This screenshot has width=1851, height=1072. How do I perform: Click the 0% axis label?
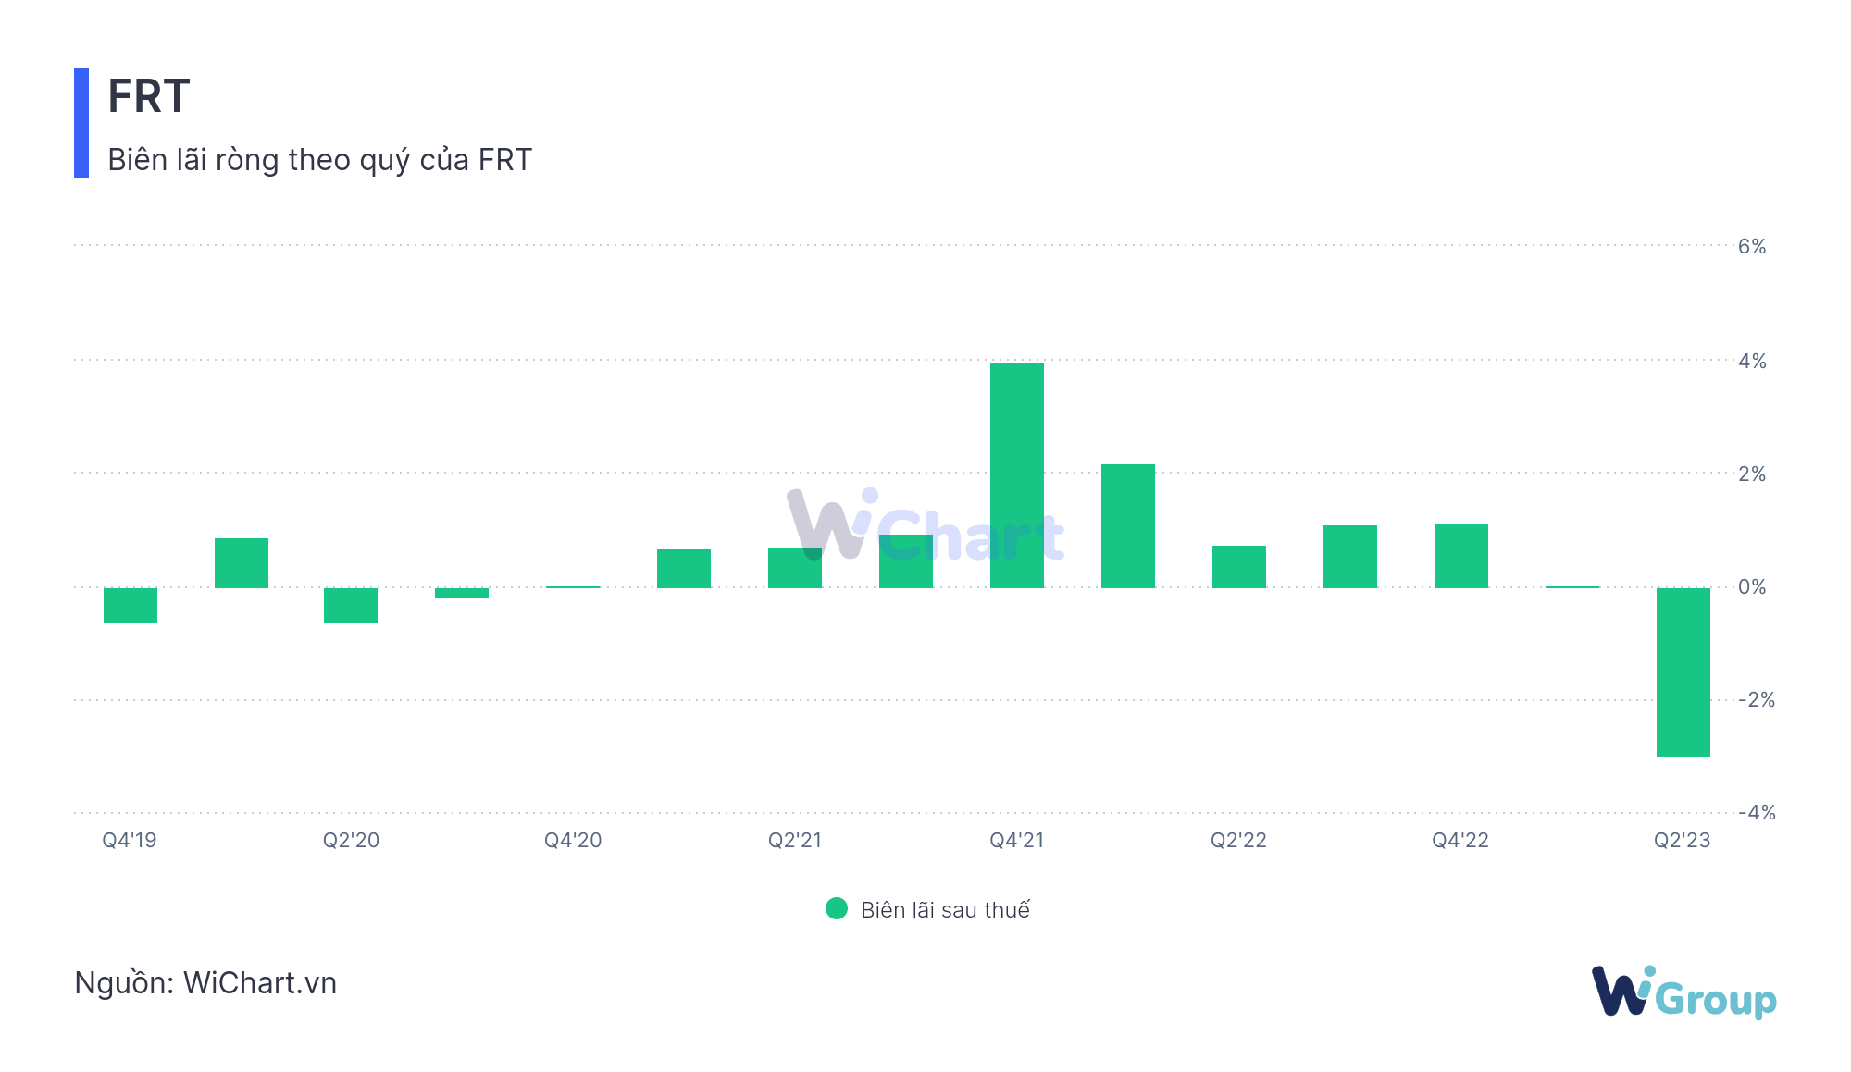pyautogui.click(x=1752, y=586)
